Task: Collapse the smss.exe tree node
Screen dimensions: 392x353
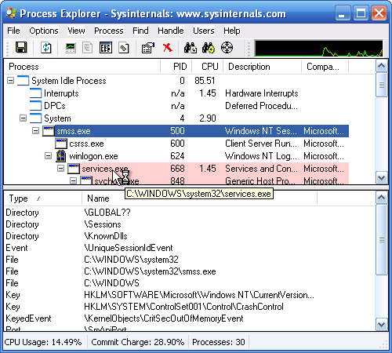Action: click(35, 131)
